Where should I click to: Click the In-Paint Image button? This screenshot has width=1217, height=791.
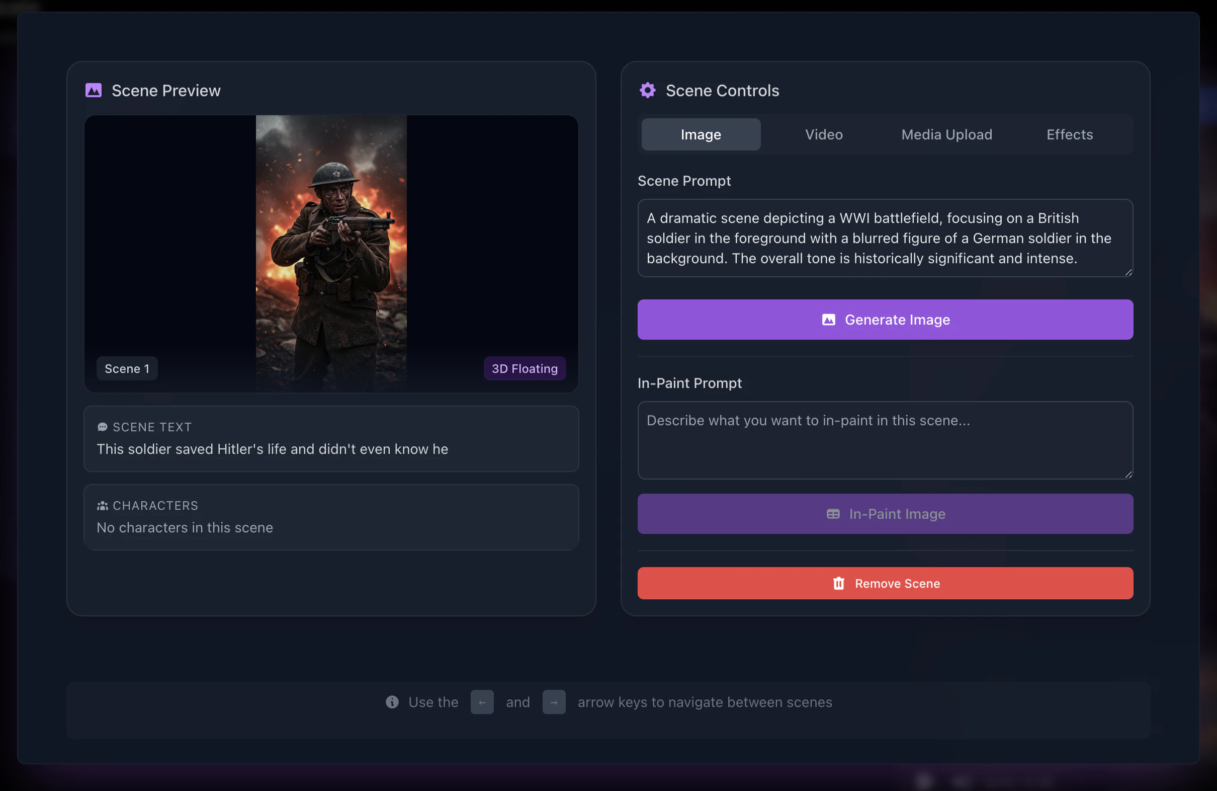click(886, 514)
